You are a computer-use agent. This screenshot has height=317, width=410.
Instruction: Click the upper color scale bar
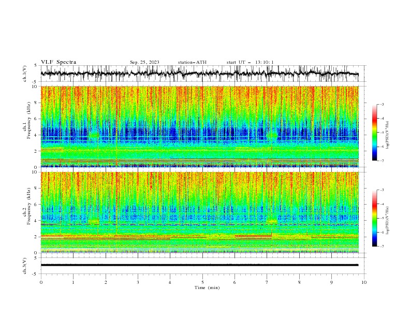point(375,133)
